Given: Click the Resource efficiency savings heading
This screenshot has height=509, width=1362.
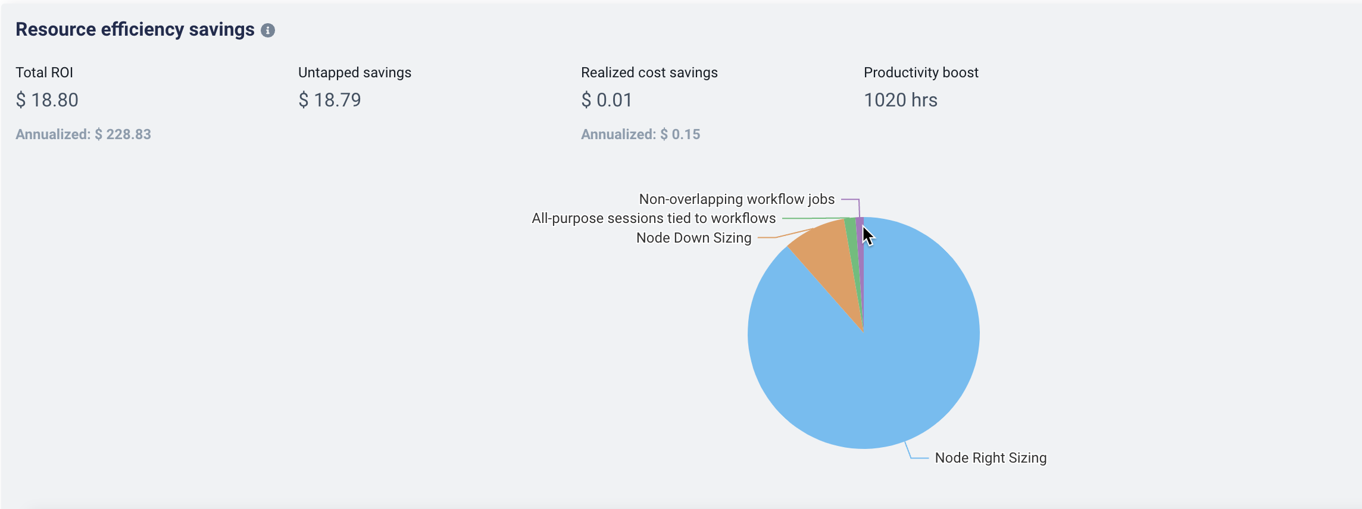Looking at the screenshot, I should tap(135, 30).
